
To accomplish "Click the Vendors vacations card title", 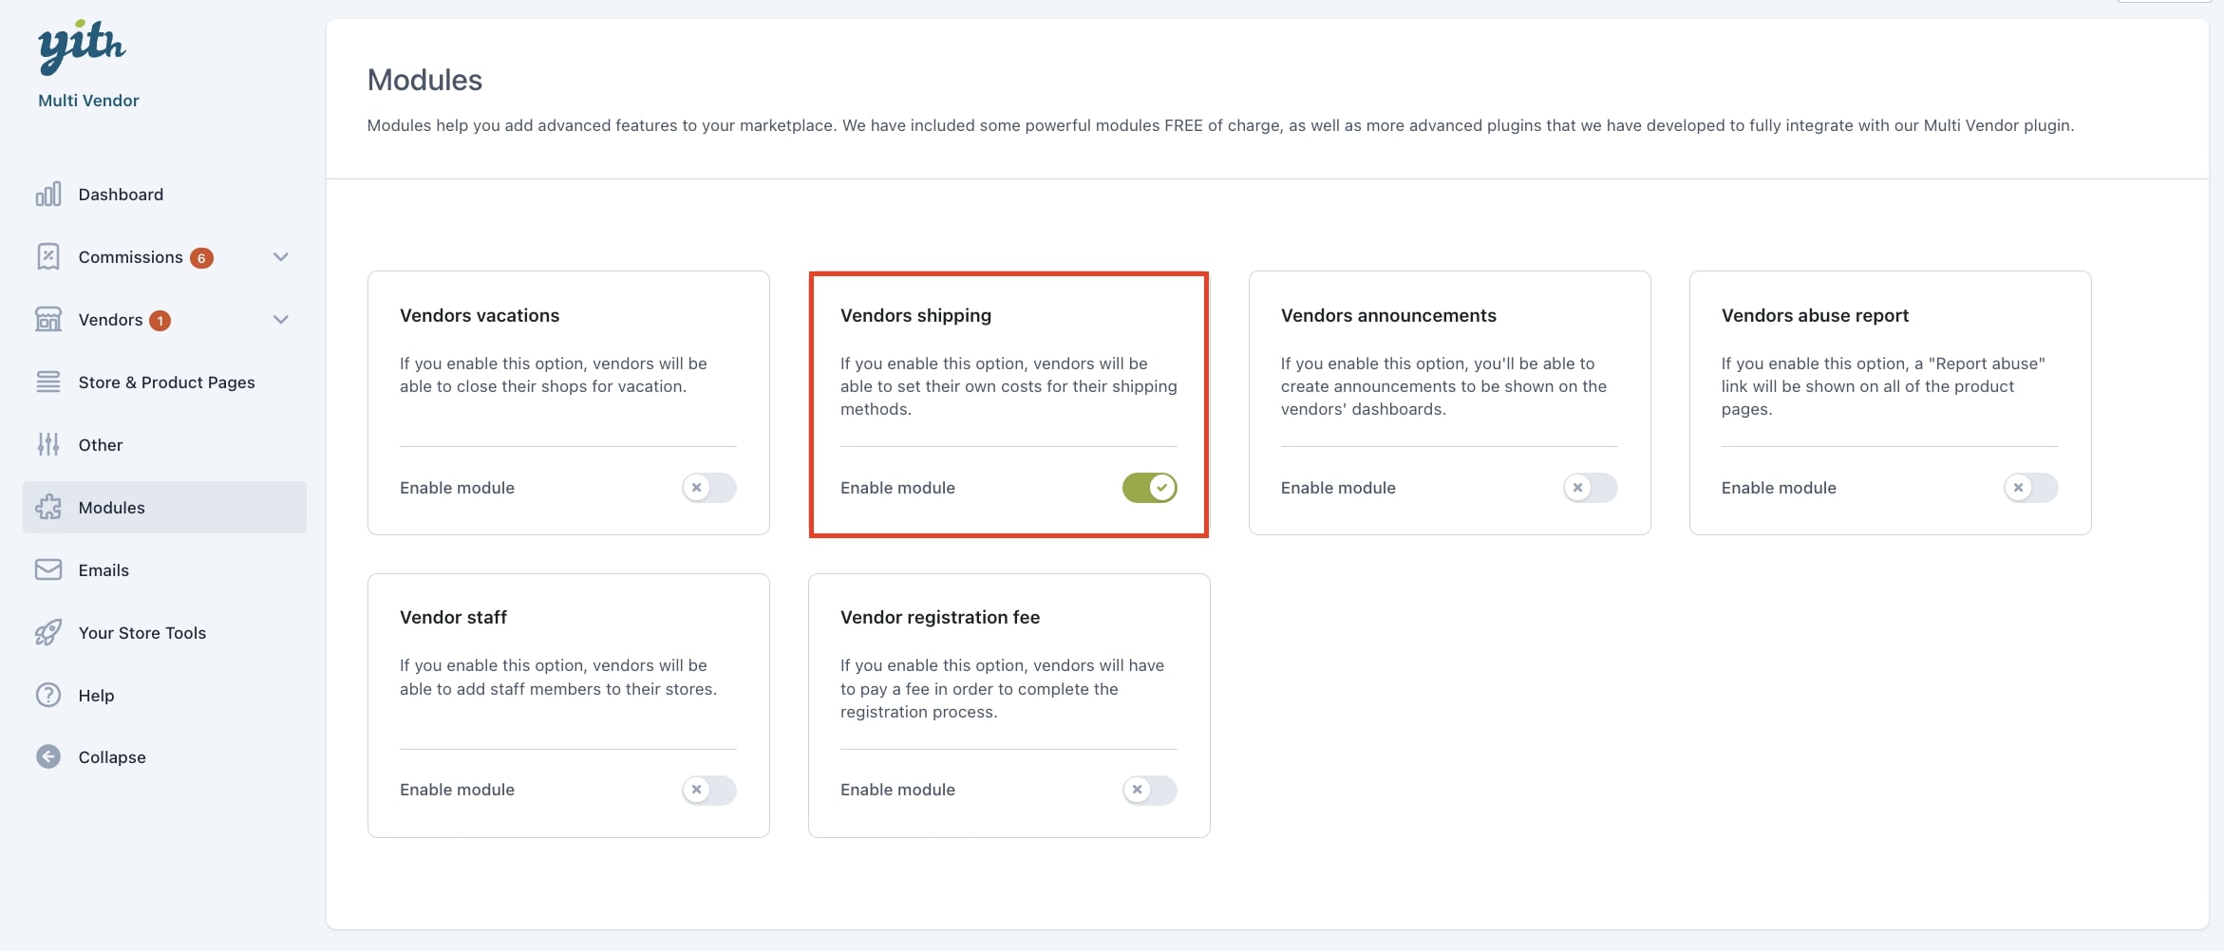I will 480,316.
